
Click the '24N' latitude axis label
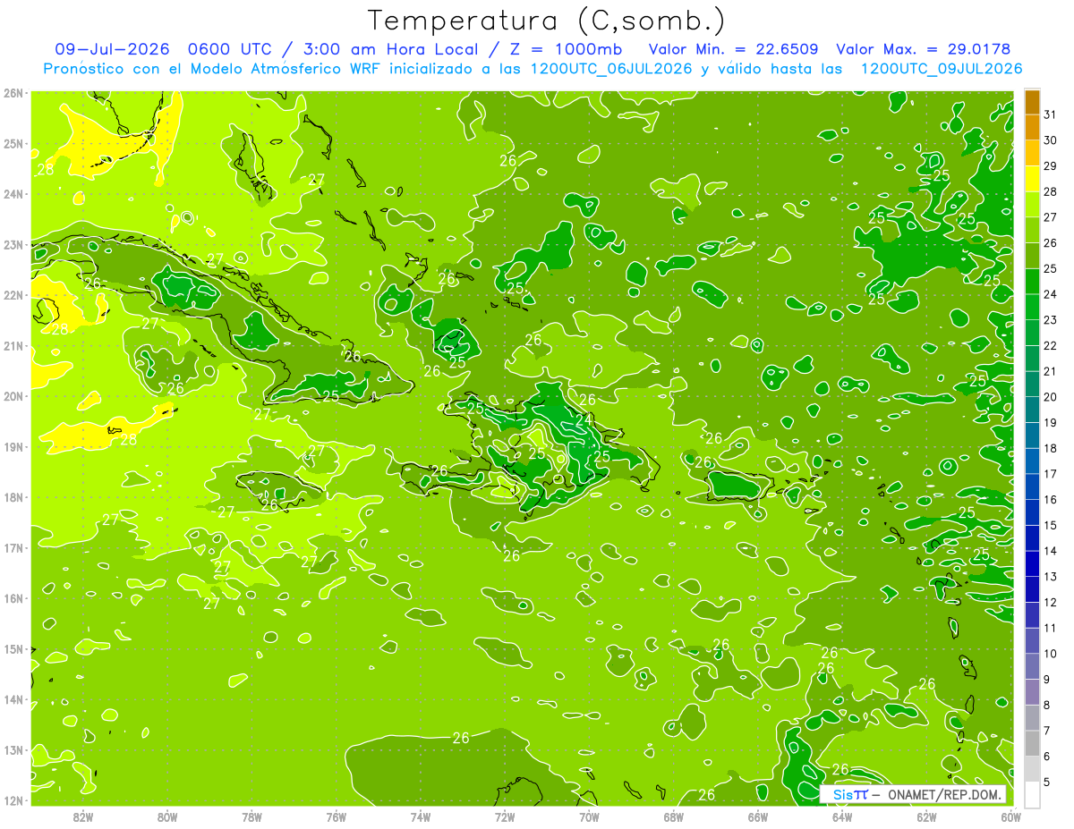tap(13, 194)
